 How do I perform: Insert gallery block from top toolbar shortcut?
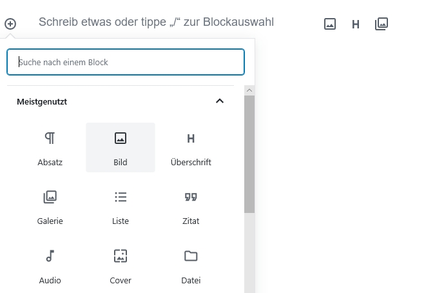coord(382,24)
